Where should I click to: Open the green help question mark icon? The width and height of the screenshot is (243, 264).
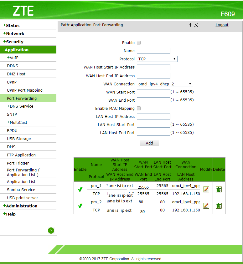click(x=51, y=231)
